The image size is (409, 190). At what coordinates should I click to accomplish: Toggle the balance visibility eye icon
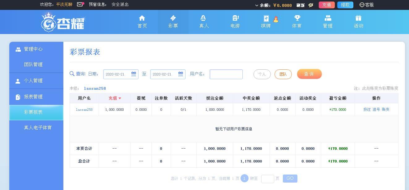(311, 5)
